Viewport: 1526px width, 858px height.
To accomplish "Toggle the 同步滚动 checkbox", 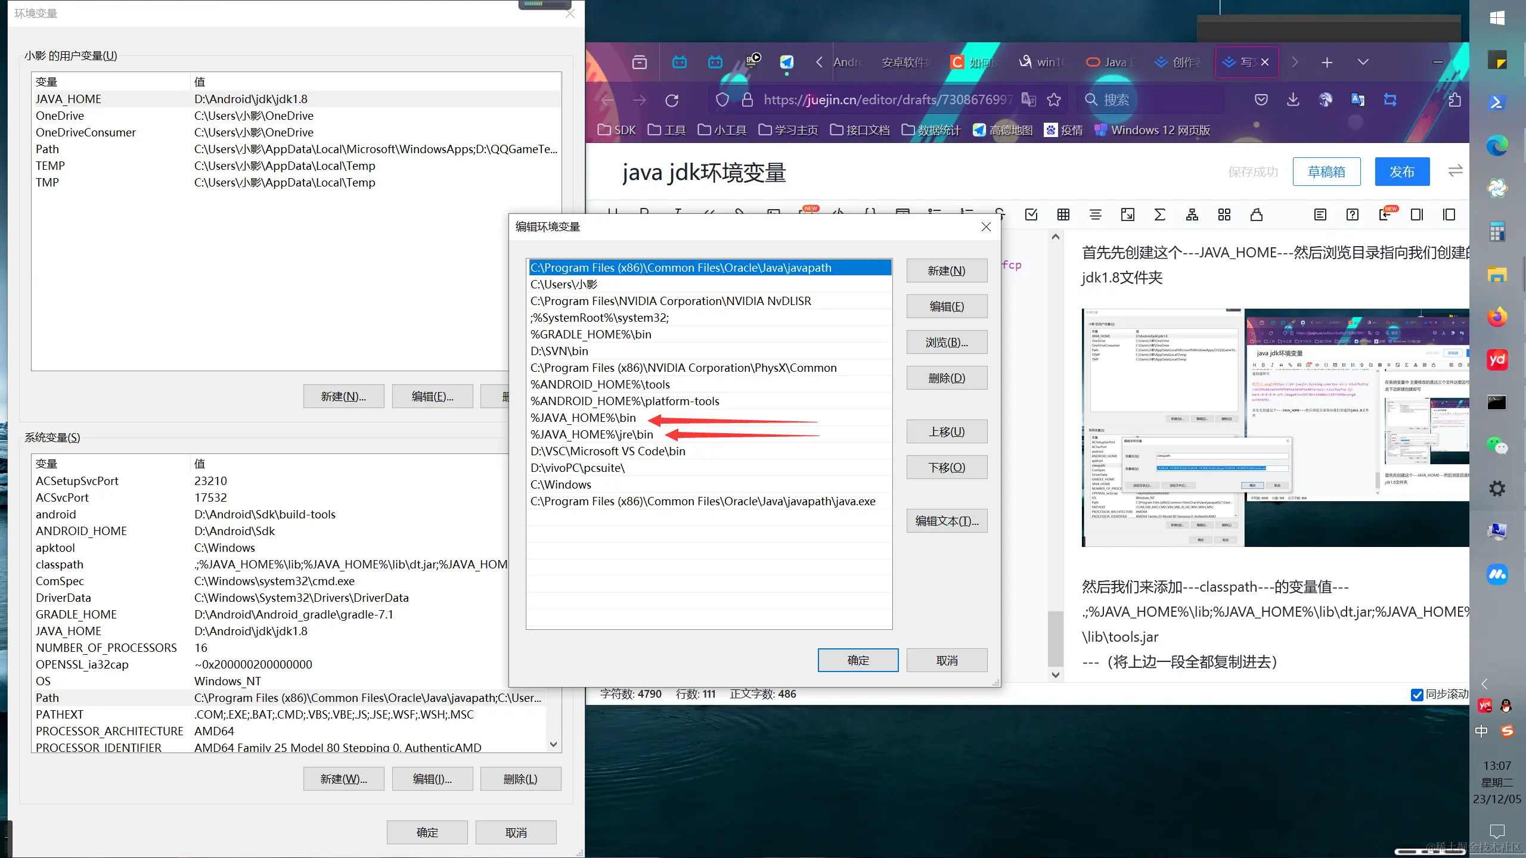I will pyautogui.click(x=1418, y=695).
